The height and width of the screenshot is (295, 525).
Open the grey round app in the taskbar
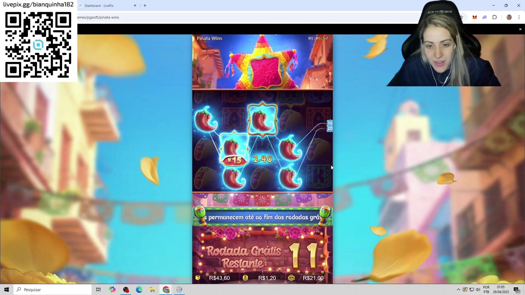point(179,290)
